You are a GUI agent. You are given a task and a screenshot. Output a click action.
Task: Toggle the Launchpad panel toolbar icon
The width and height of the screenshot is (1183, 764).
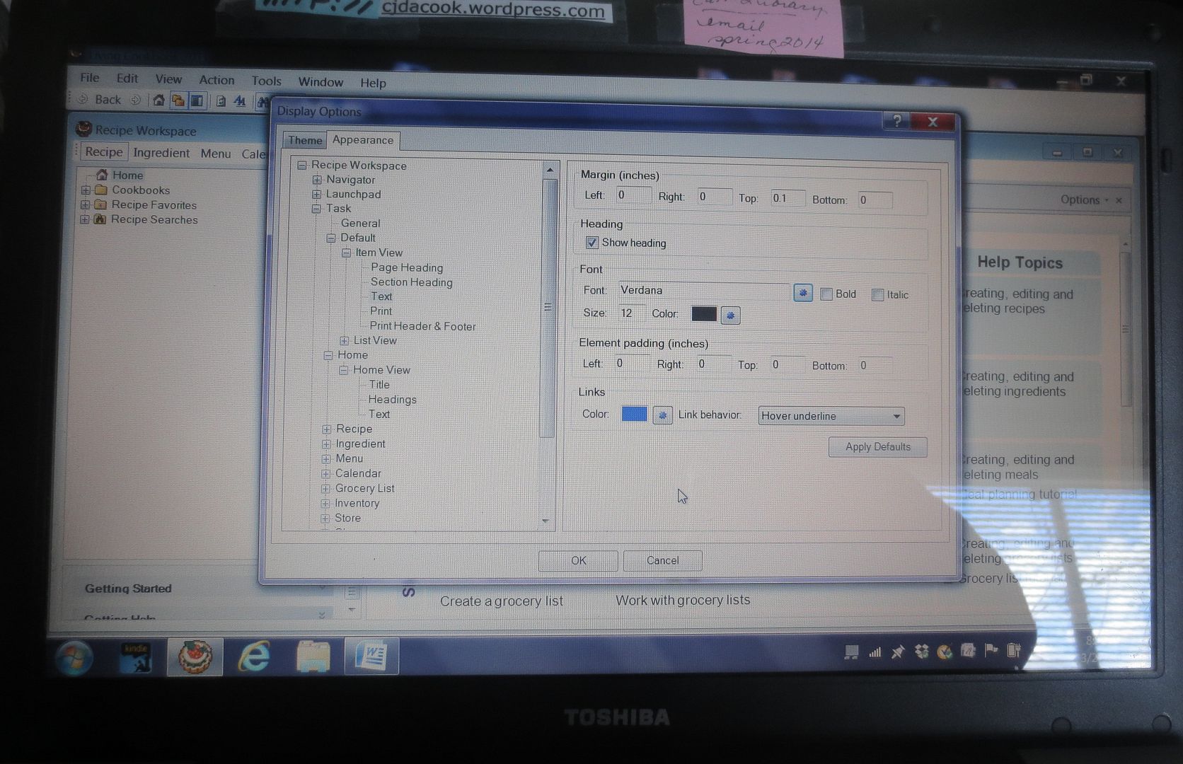[197, 101]
